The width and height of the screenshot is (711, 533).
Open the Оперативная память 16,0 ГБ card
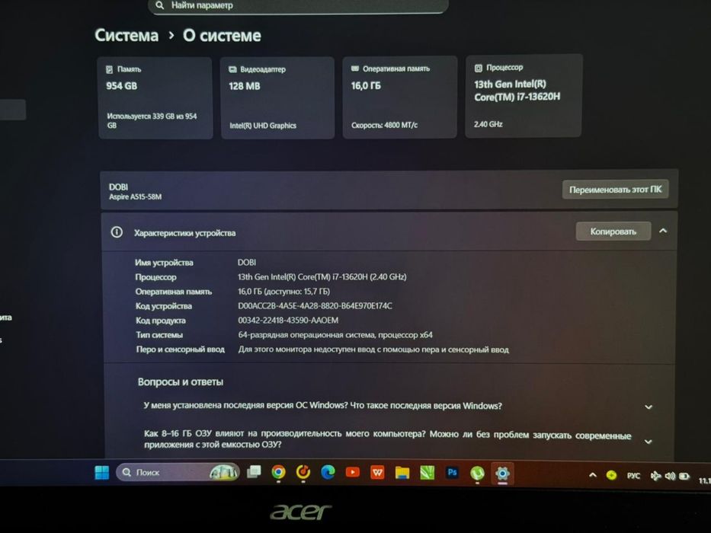pos(399,97)
